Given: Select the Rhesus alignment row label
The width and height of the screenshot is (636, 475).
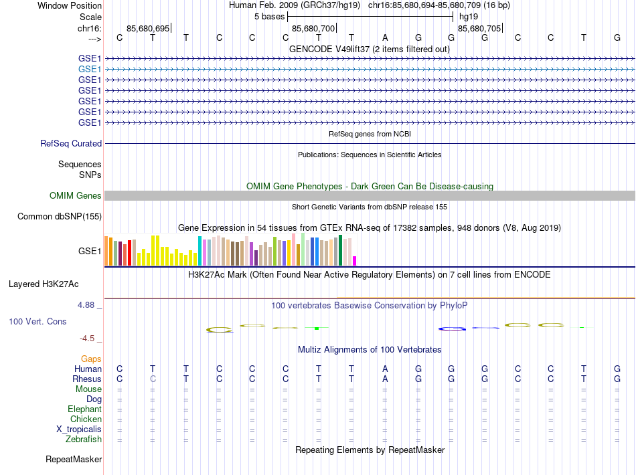Looking at the screenshot, I should point(87,379).
